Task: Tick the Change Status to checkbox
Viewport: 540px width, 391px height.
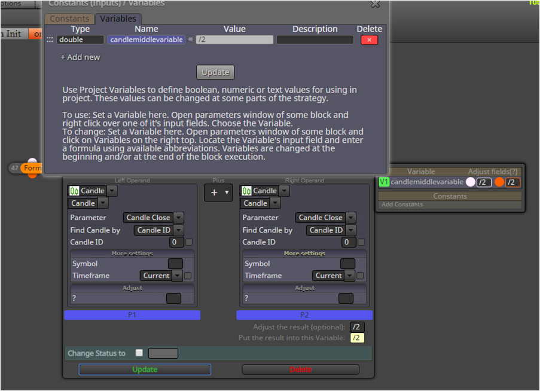Action: pyautogui.click(x=139, y=353)
